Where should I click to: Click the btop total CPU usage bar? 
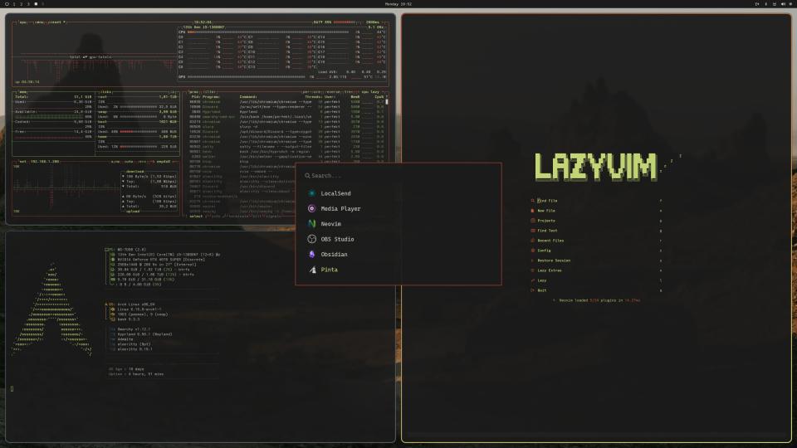tap(268, 32)
